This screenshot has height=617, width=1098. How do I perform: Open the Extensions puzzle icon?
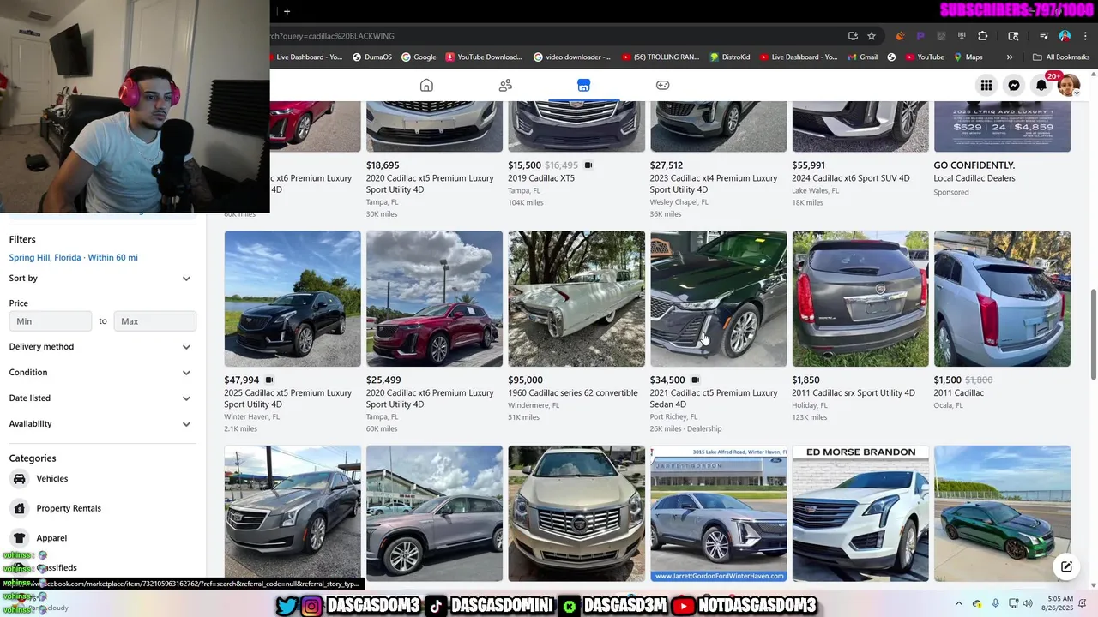pos(983,36)
